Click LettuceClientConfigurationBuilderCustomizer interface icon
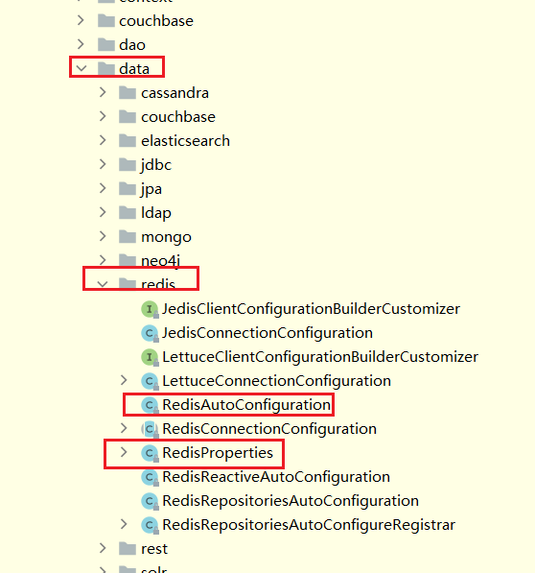Viewport: 535px width, 573px height. (x=150, y=357)
